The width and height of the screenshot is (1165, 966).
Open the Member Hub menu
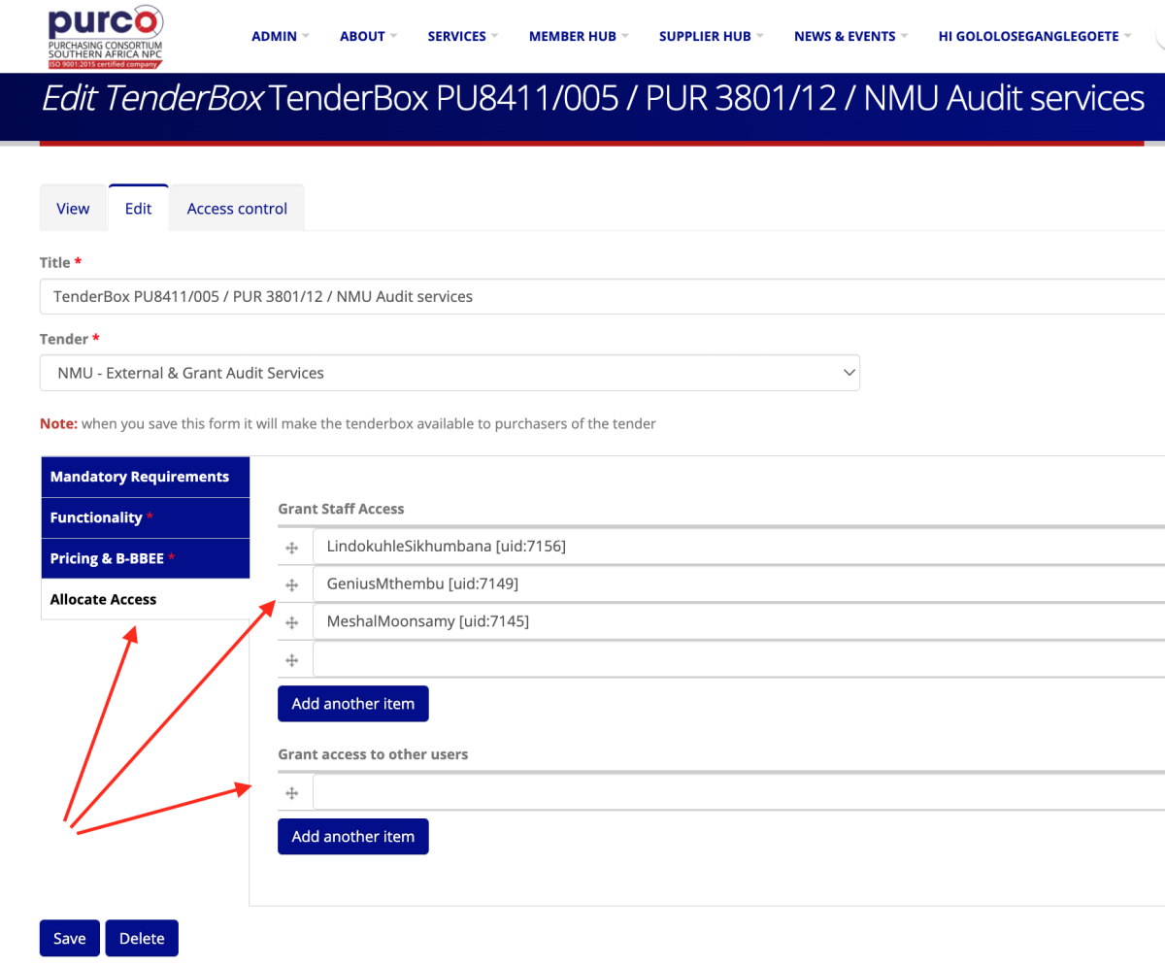coord(578,36)
